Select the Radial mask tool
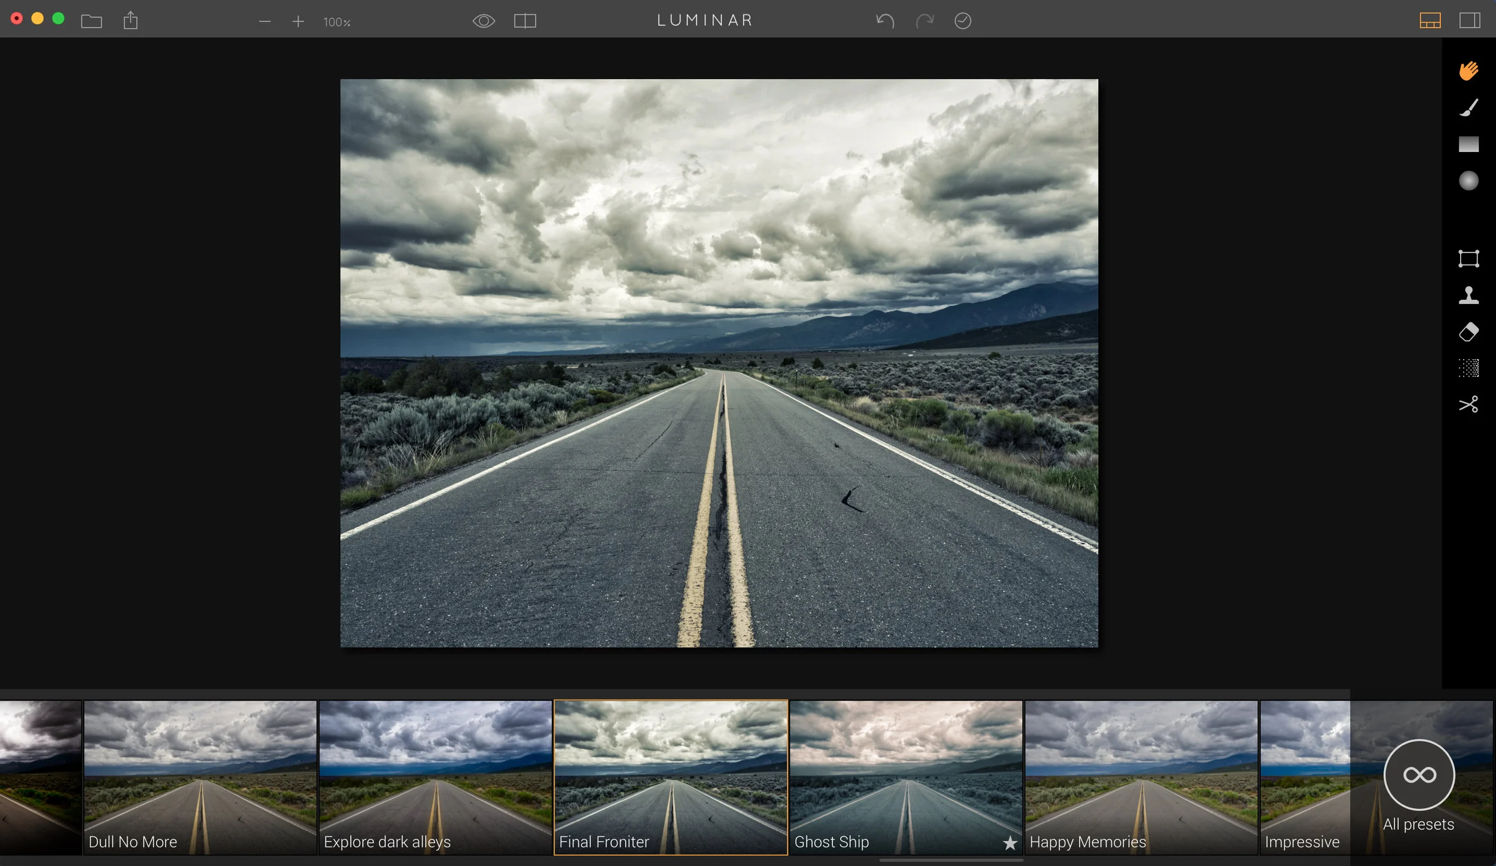The width and height of the screenshot is (1496, 866). [x=1468, y=181]
